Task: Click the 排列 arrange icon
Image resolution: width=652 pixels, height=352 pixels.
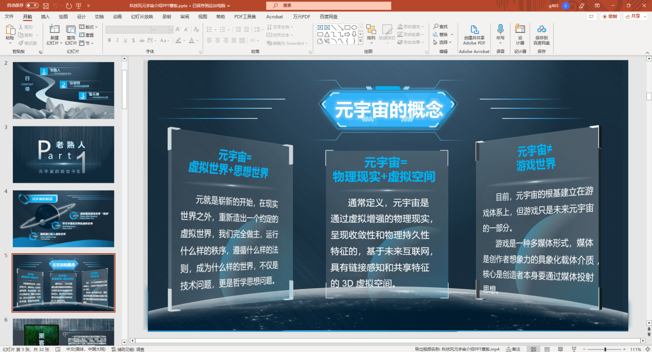Action: click(x=371, y=30)
